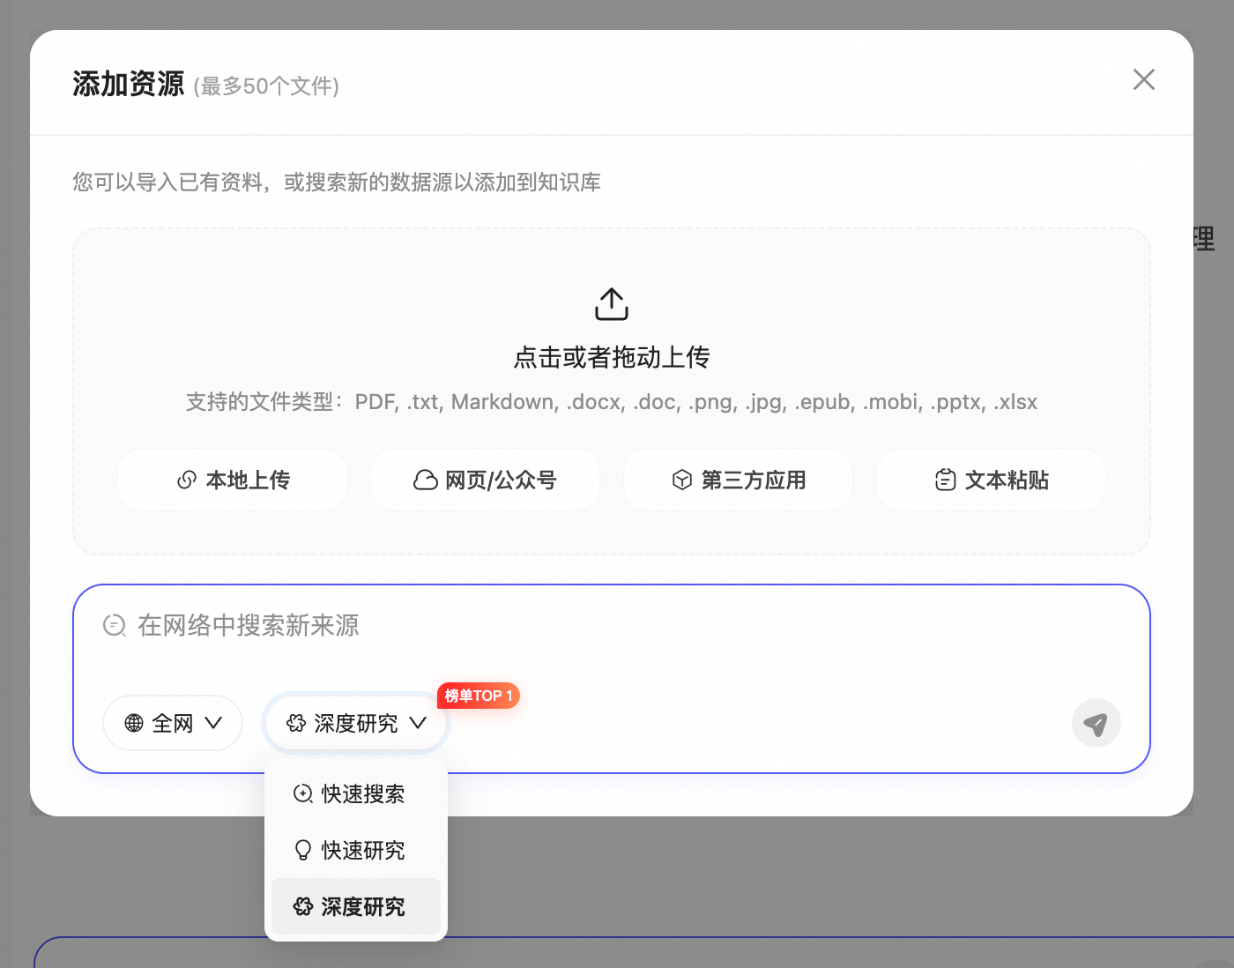
Task: Choose 网页/公众号 import option
Action: pos(486,480)
